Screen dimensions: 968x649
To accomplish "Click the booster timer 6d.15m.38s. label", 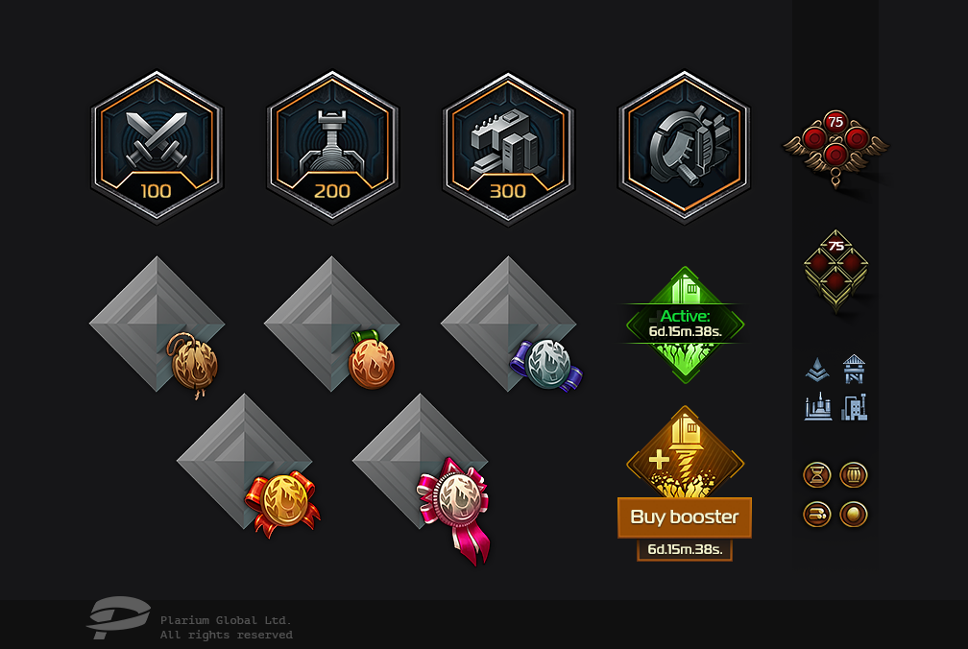I will point(685,549).
